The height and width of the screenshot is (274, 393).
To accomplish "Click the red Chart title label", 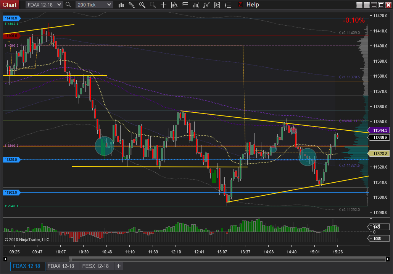I will point(10,5).
